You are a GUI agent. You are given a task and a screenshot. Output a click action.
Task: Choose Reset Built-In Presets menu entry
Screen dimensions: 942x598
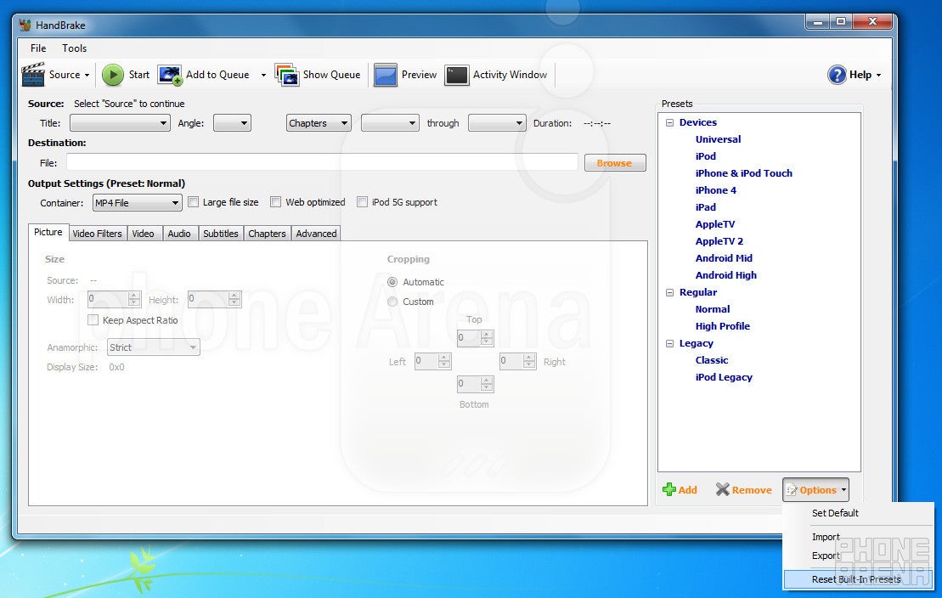(x=859, y=579)
